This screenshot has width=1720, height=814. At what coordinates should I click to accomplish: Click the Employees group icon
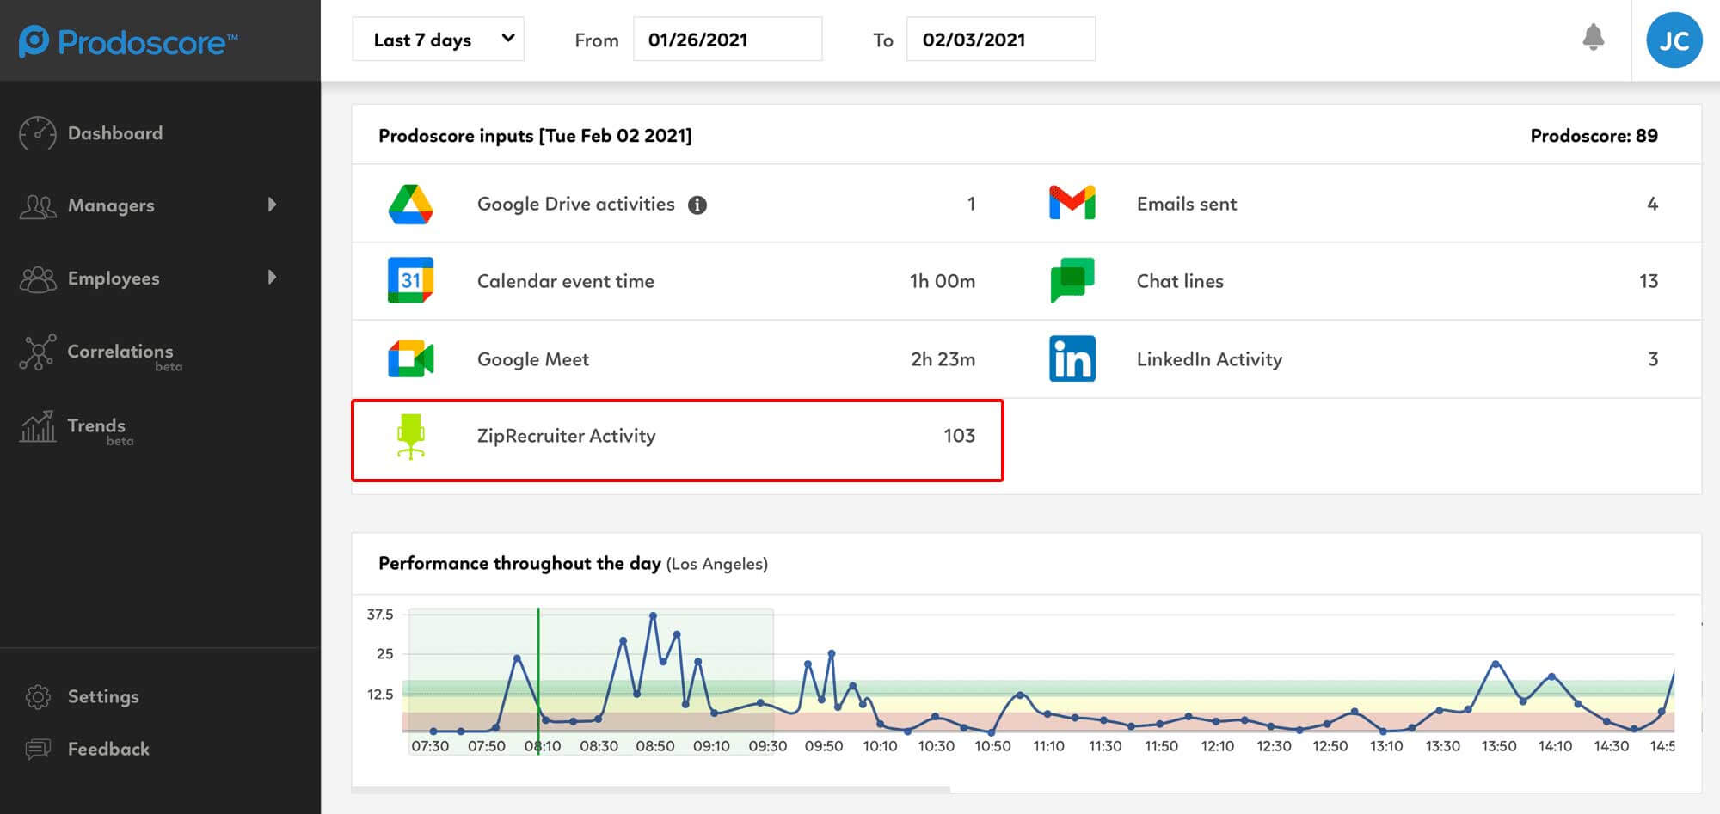(37, 279)
